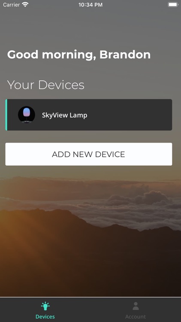Viewport: 181px width, 322px height.
Task: Tap the lightbulb Devices icon
Action: click(x=45, y=306)
